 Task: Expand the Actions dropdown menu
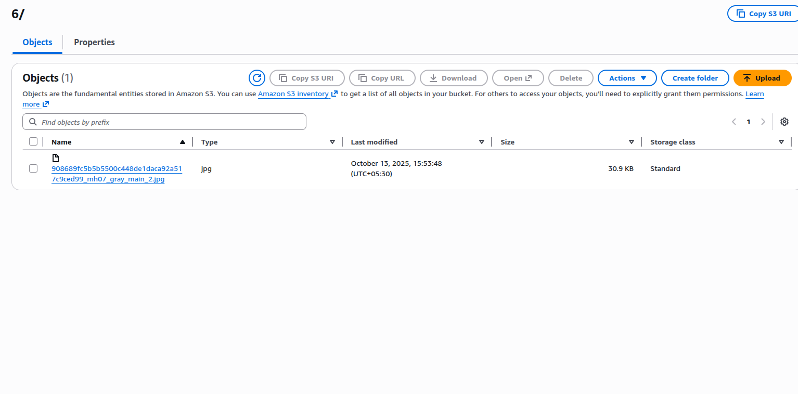tap(627, 78)
